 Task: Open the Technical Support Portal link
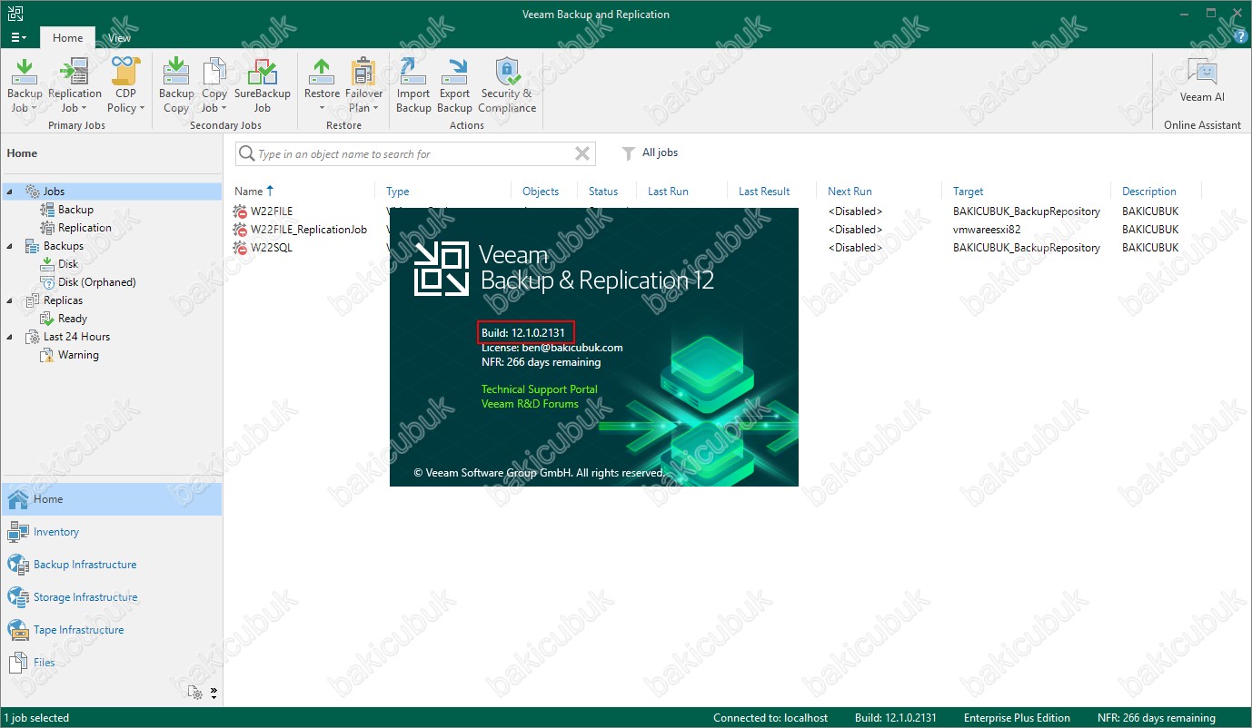[x=540, y=389]
